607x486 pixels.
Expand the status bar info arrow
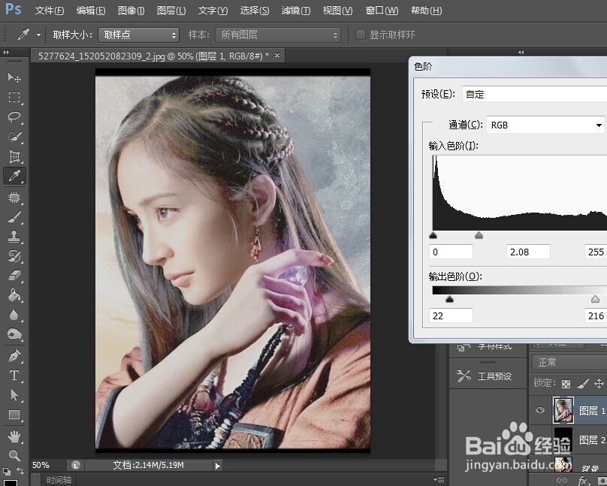tap(218, 466)
